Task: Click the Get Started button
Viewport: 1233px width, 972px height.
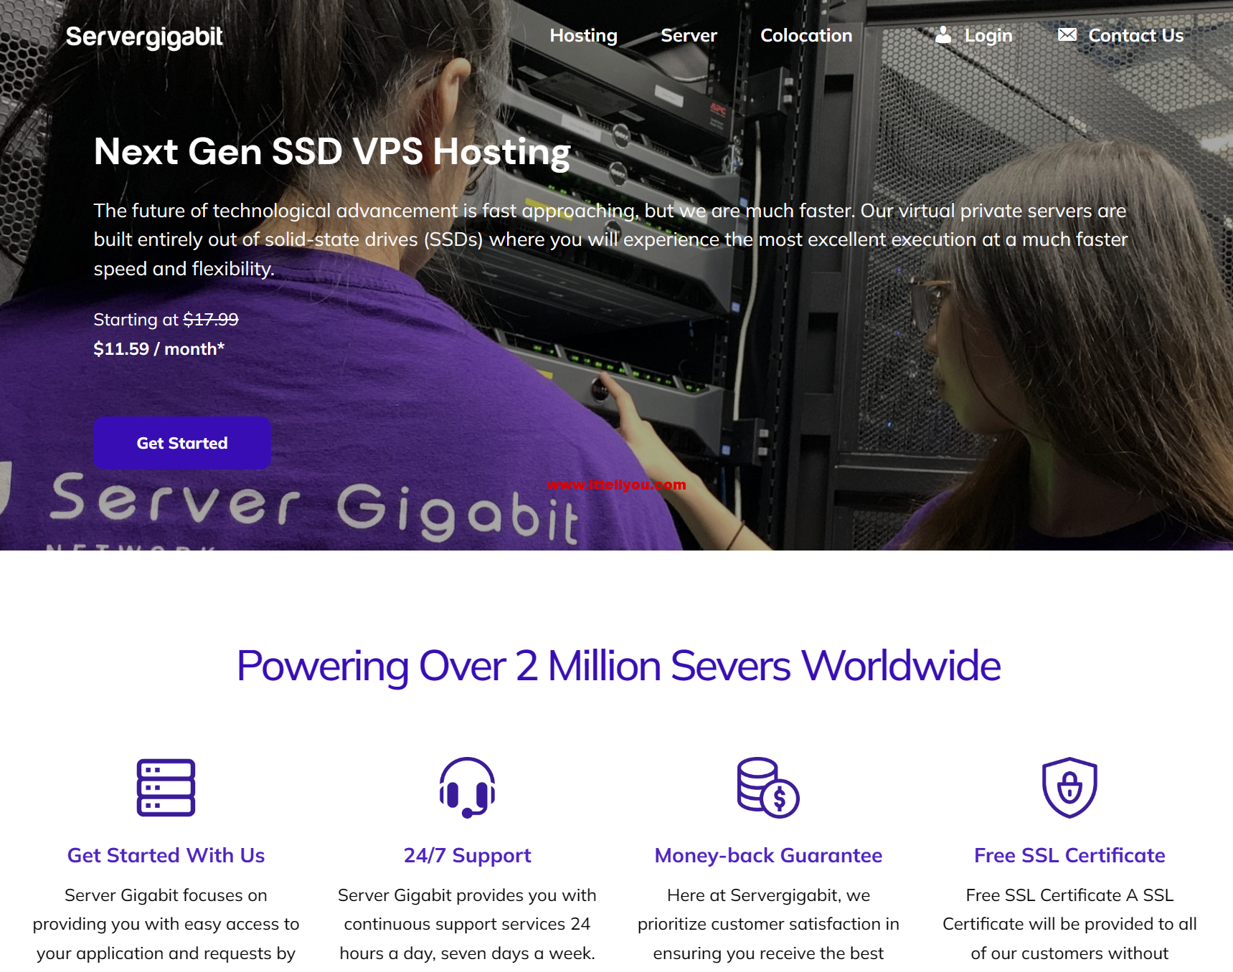Action: coord(182,443)
